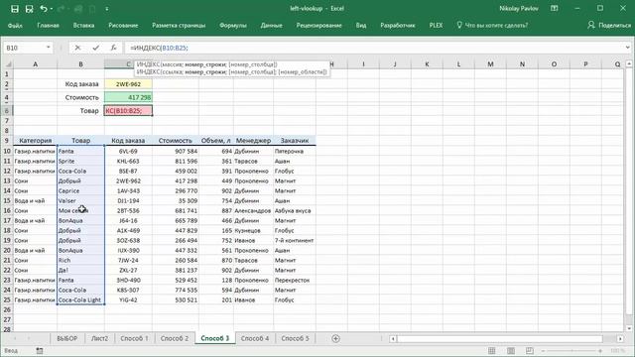Switch to the Формулы tab
635x357 pixels.
click(233, 25)
